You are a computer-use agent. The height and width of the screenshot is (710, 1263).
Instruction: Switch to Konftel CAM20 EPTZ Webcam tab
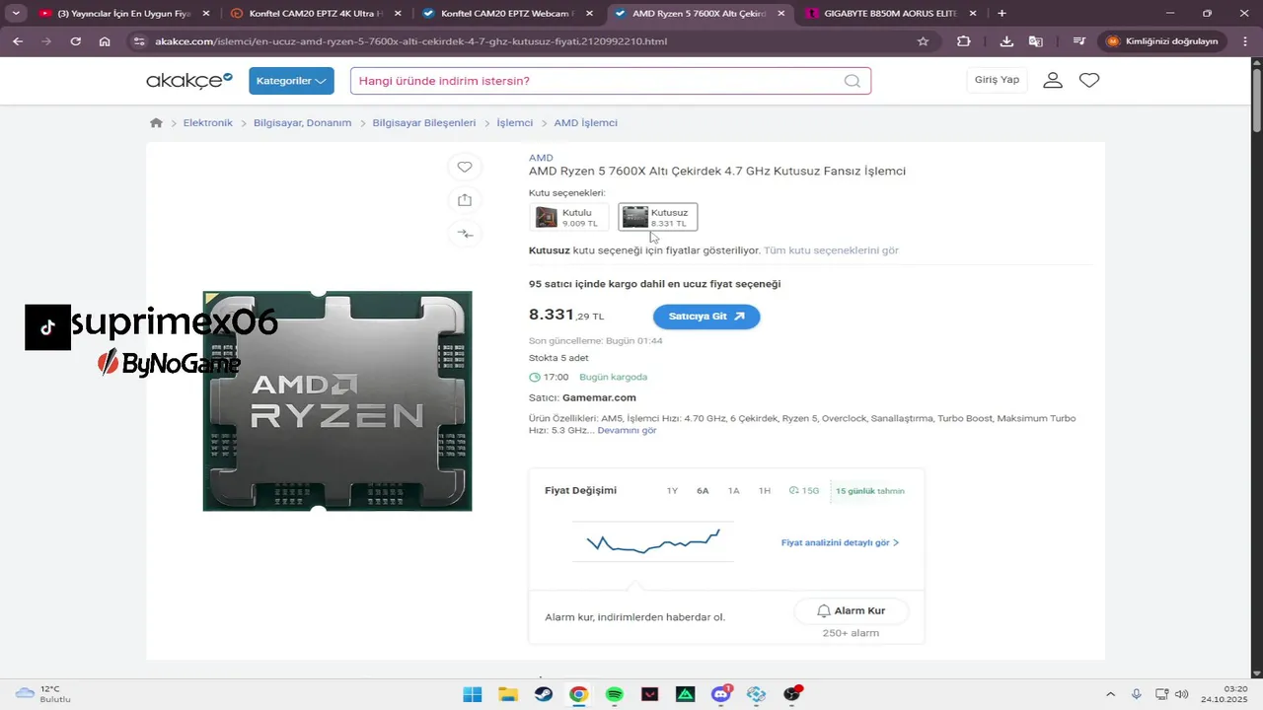[507, 14]
